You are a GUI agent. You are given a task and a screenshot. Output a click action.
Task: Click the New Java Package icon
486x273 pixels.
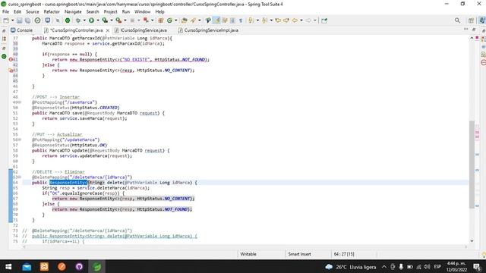[160, 20]
